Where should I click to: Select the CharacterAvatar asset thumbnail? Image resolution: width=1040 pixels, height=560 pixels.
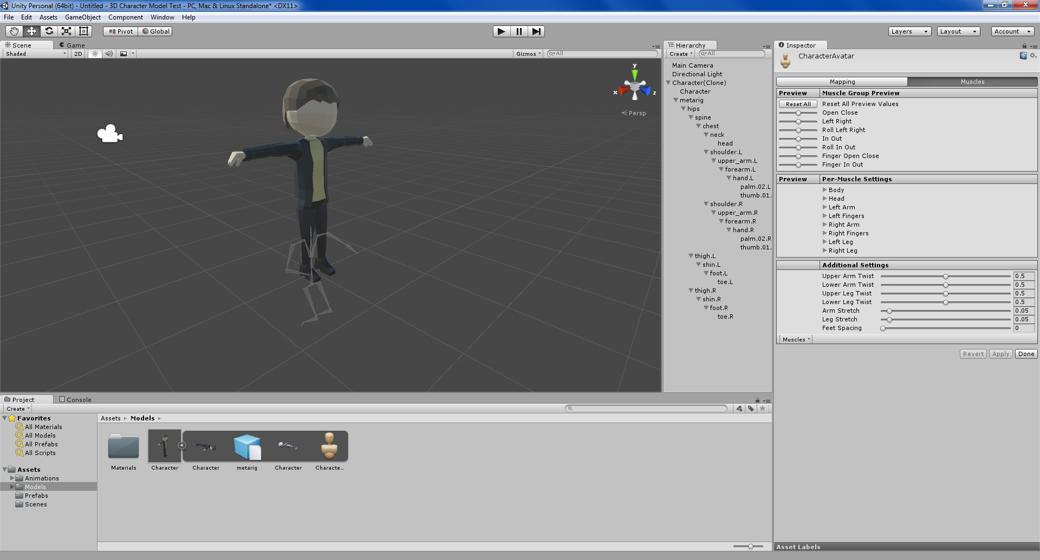(329, 446)
